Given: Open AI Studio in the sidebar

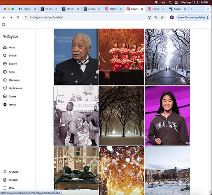Looking at the screenshot, I should pos(11,172).
